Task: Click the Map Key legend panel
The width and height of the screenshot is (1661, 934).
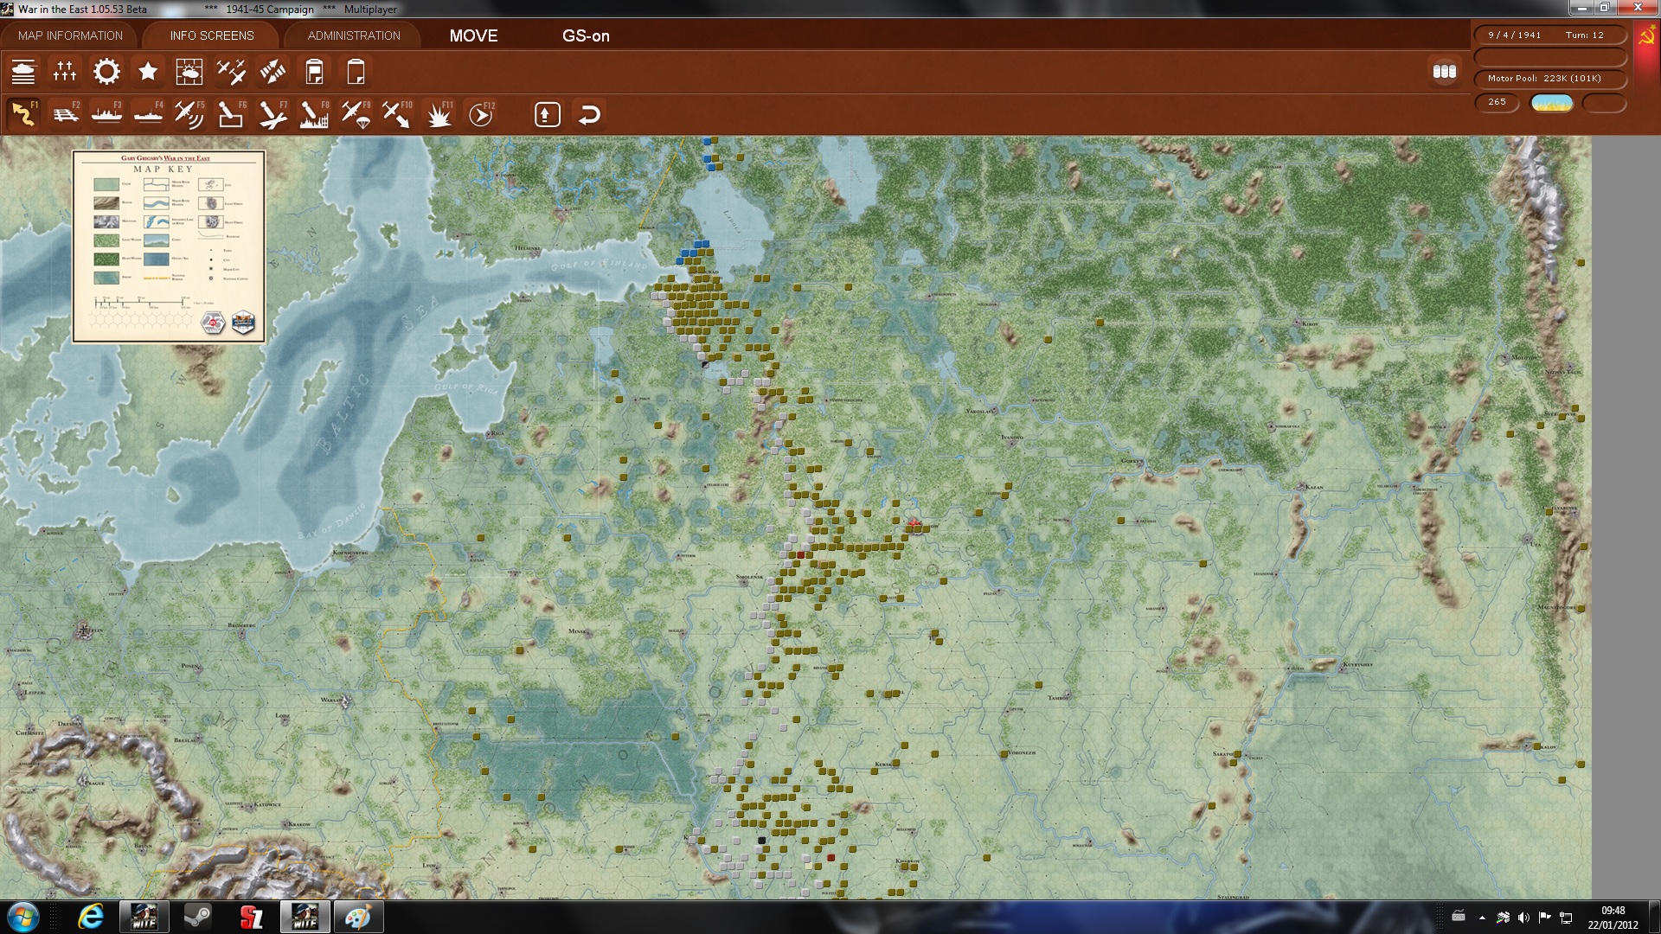Action: pos(169,246)
